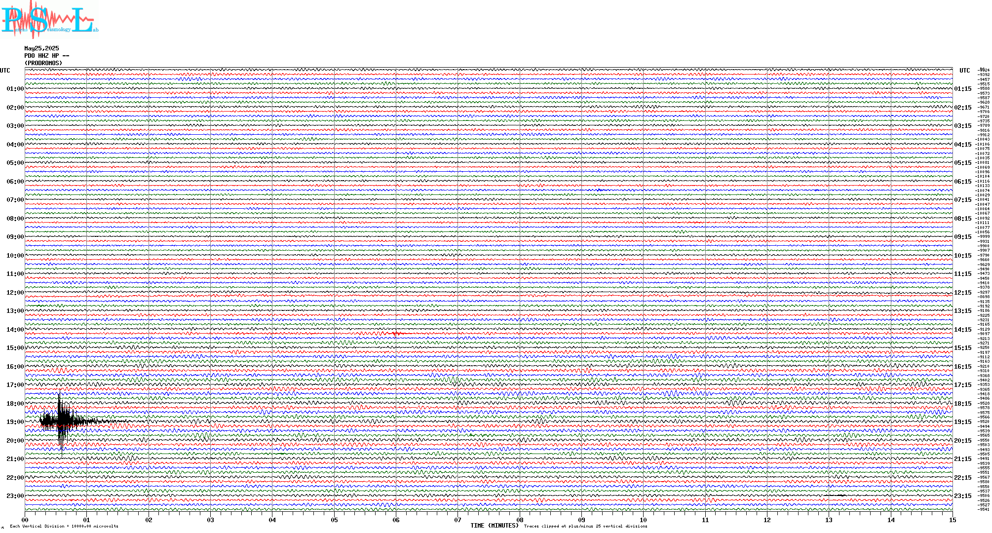
Task: Select the 01:00 hour label
Action: [x=15, y=89]
